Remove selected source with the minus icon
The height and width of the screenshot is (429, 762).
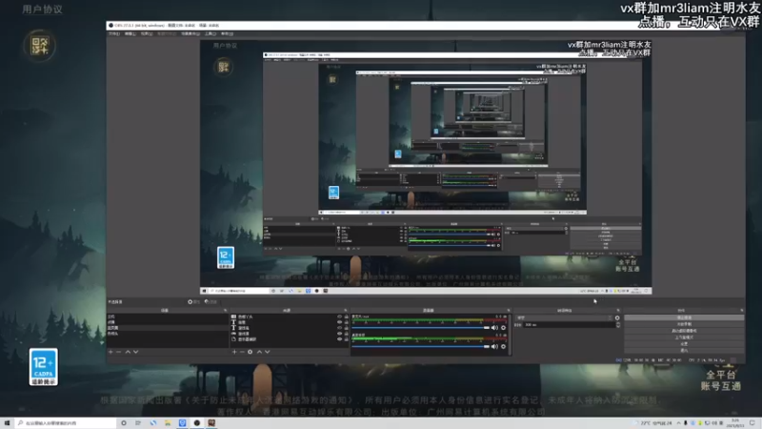(x=242, y=352)
